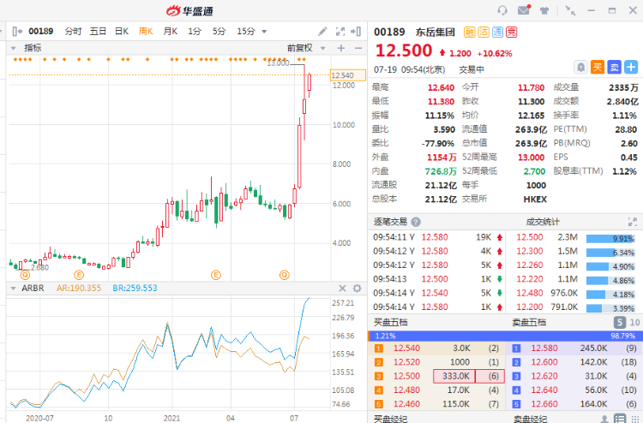This screenshot has height=423, width=643.
Task: Click the 09:54:13 trade row 12.500
Action: pos(437,279)
